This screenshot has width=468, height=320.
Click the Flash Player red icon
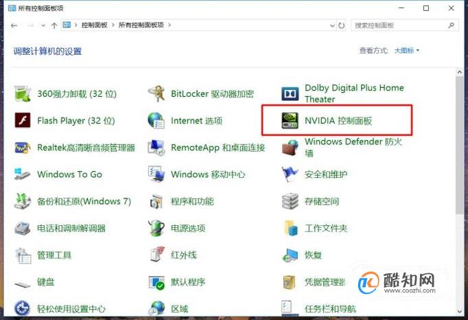pyautogui.click(x=23, y=120)
